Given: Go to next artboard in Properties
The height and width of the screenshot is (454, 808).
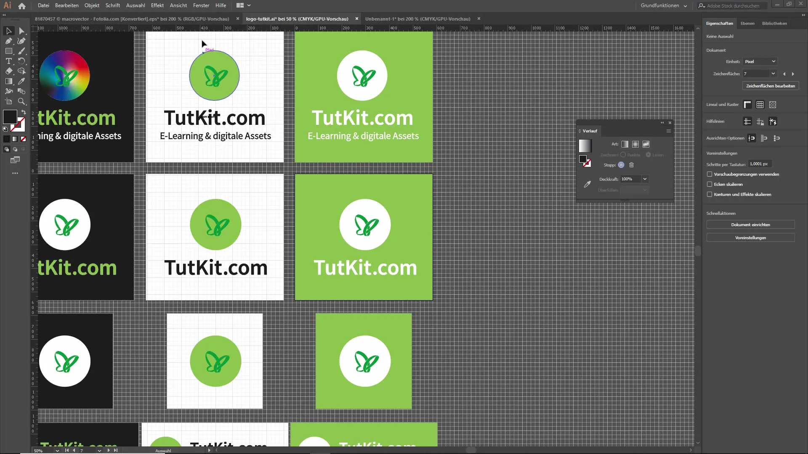Looking at the screenshot, I should point(793,74).
